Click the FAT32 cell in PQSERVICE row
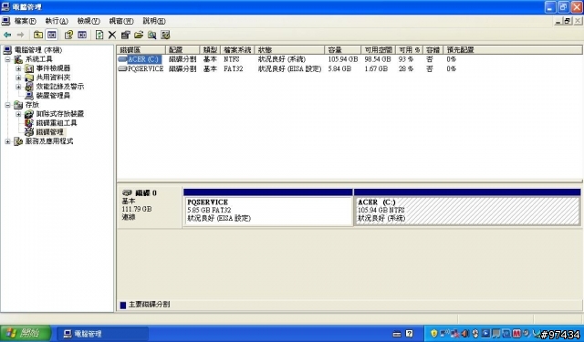584x342 pixels. tap(234, 68)
